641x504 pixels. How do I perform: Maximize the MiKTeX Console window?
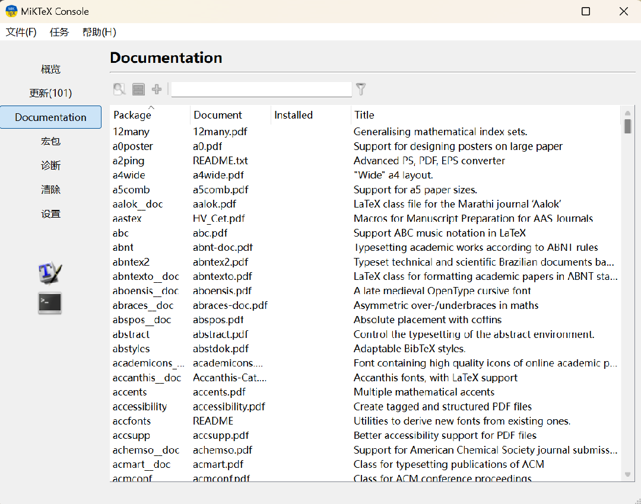[x=586, y=11]
